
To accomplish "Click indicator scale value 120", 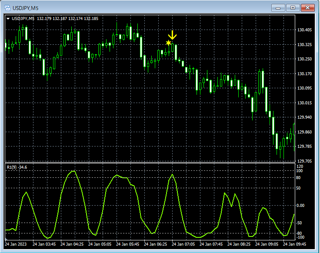I will click(x=300, y=166).
